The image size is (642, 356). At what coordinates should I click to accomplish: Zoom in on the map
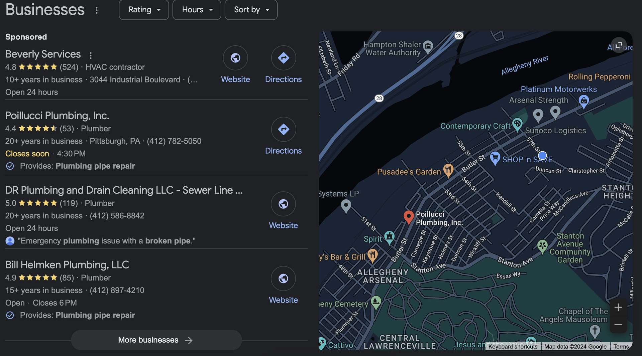click(x=618, y=307)
